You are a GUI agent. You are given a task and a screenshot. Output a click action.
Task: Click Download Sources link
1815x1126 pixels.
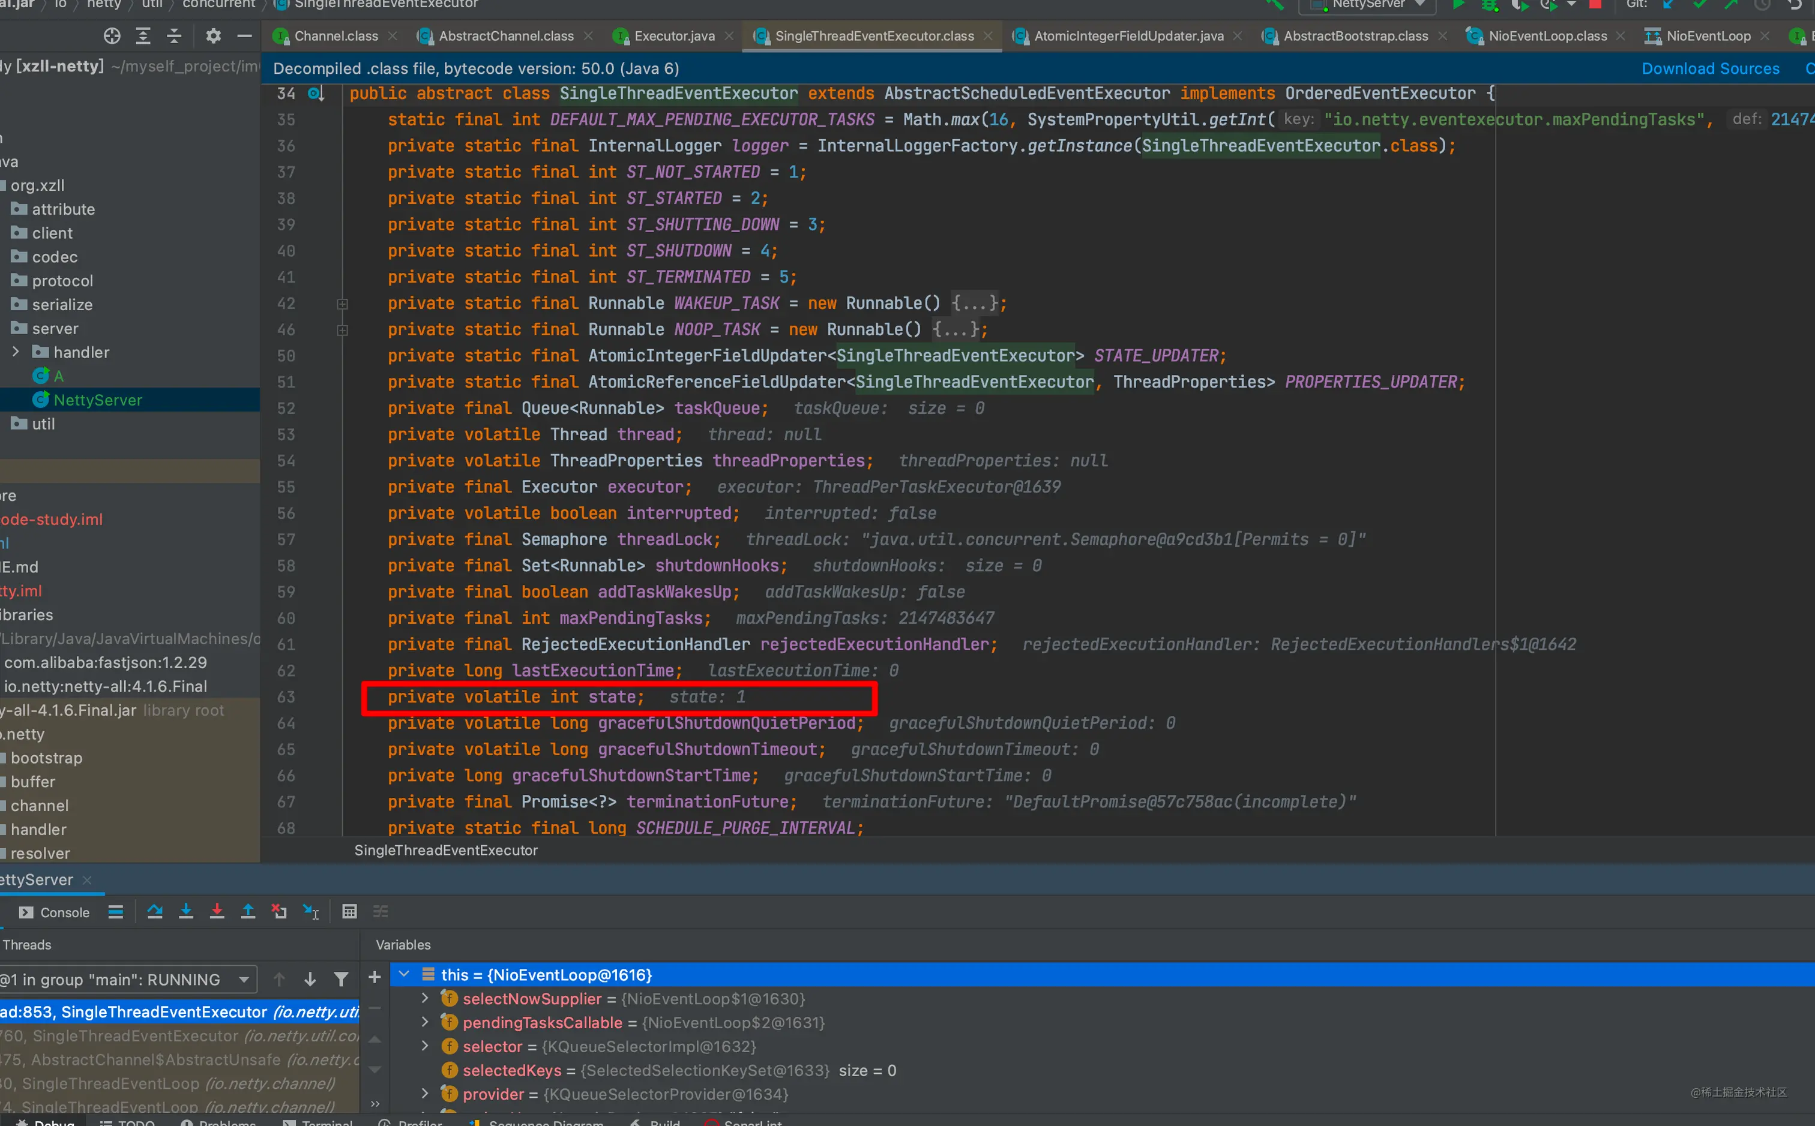tap(1710, 68)
